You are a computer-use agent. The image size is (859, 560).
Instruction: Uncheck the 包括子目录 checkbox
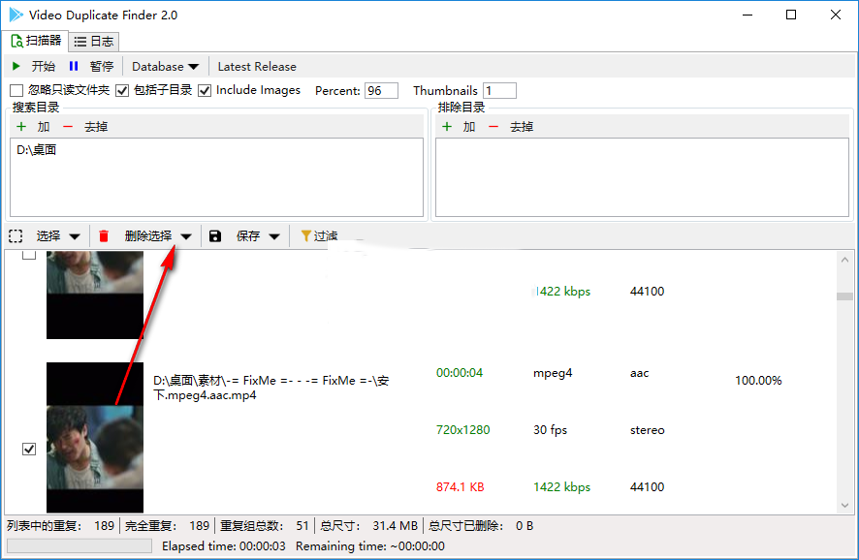click(x=122, y=90)
